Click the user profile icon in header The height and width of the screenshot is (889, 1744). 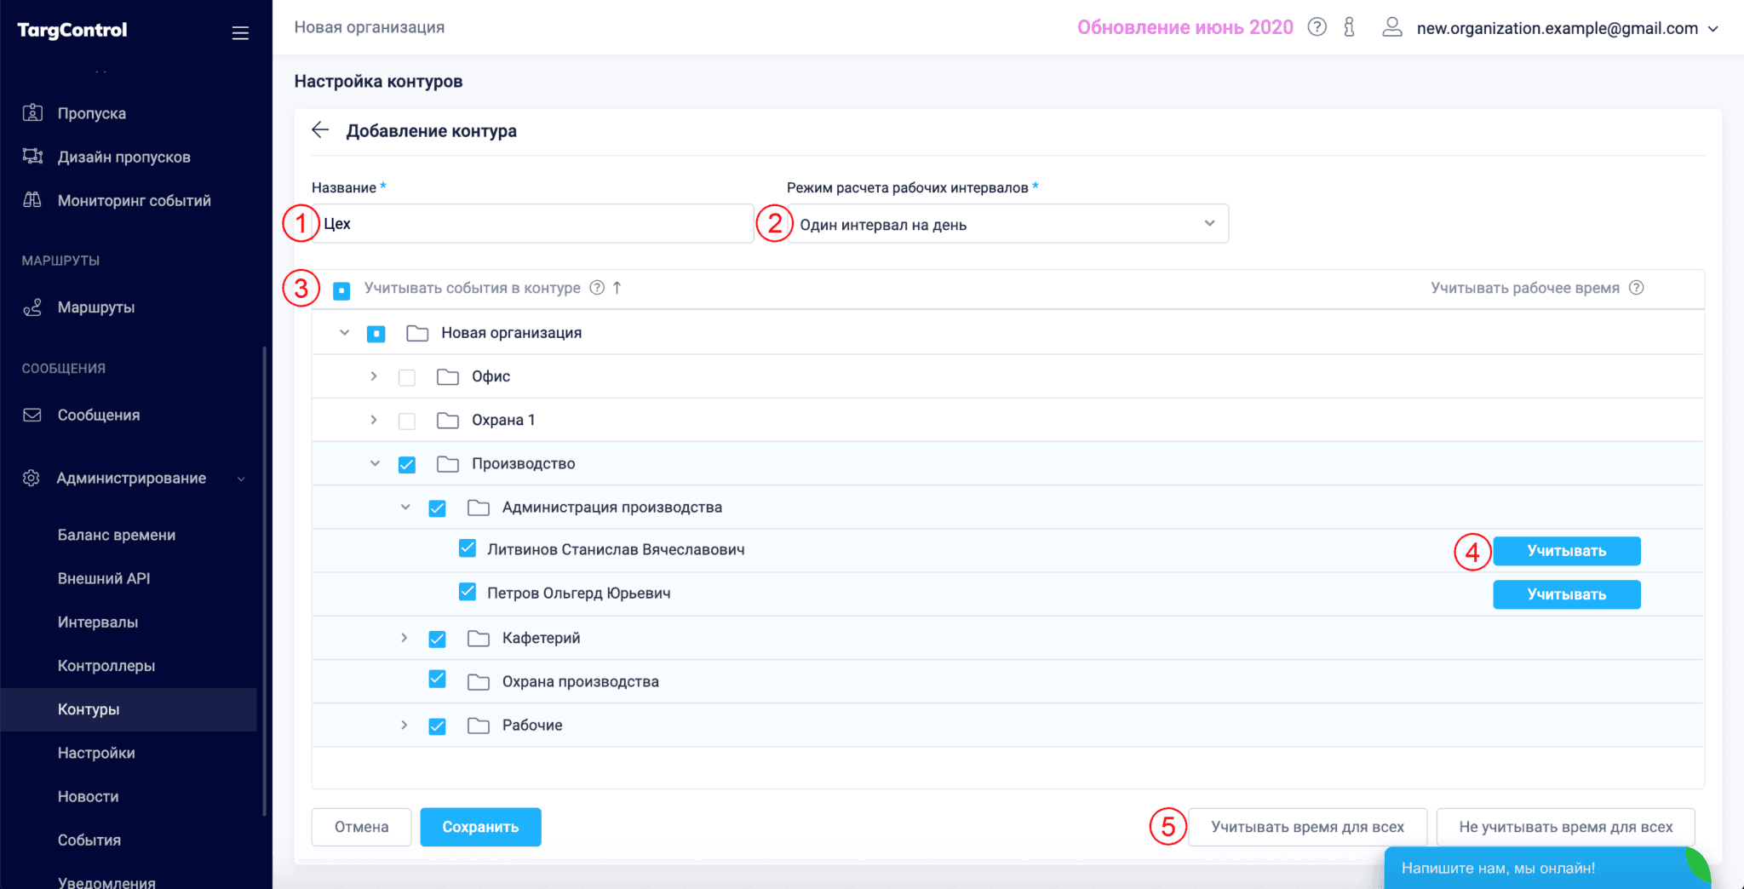tap(1391, 27)
